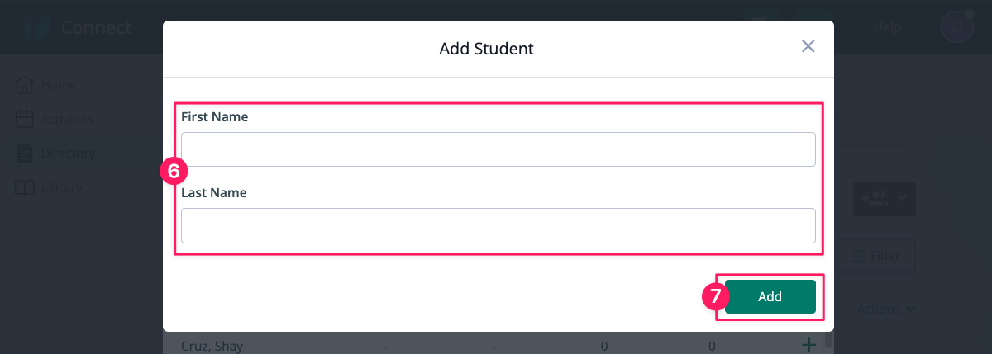Open the Cruz, Shay student entry
Viewport: 992px width, 354px height.
212,346
